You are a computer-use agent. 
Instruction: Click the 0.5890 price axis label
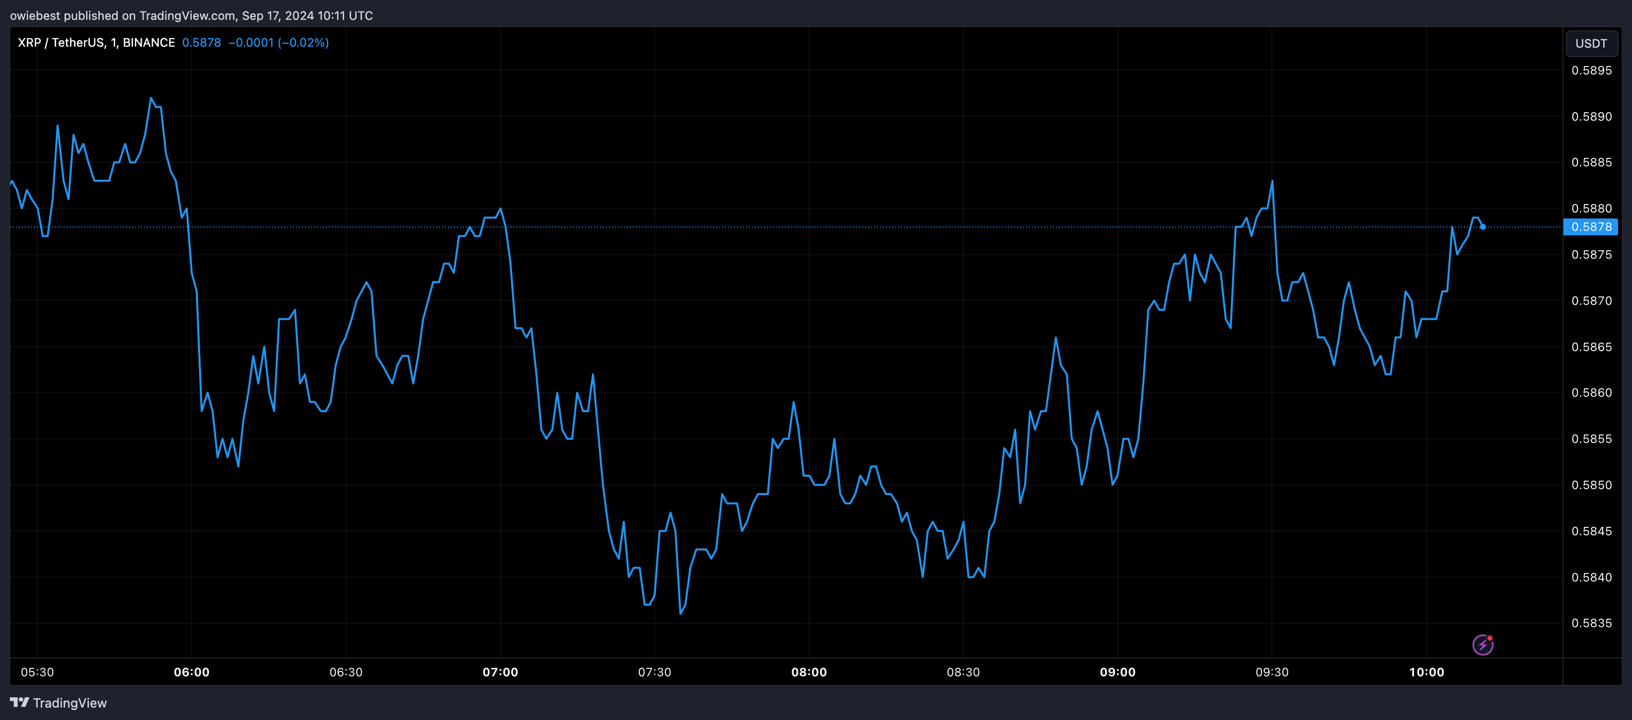click(x=1591, y=117)
